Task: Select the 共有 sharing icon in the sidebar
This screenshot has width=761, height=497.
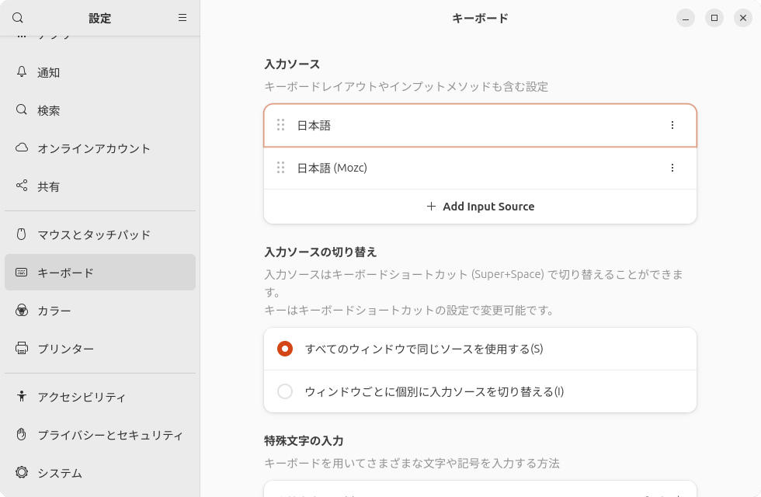Action: click(x=22, y=186)
